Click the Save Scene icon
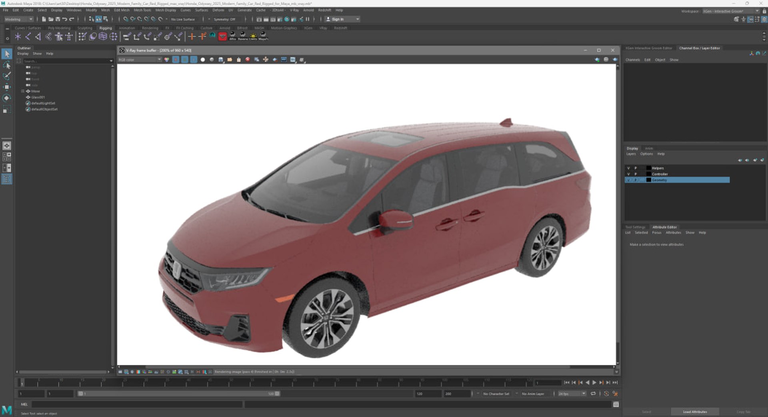 pos(58,19)
